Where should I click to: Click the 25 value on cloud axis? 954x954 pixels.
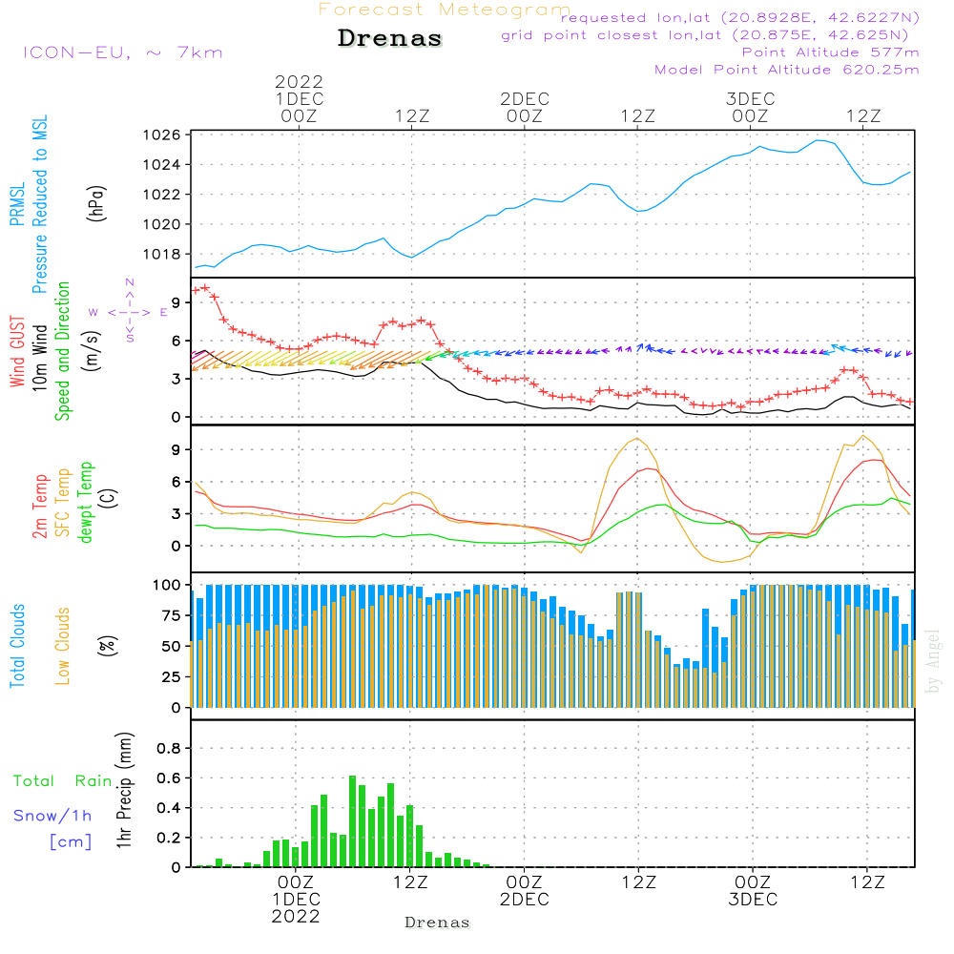click(172, 676)
